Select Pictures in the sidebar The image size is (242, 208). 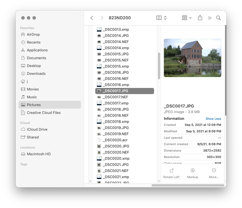tap(50, 105)
